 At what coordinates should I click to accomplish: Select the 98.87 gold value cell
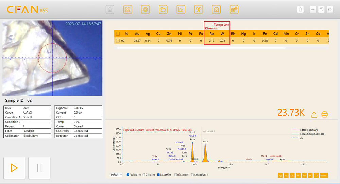click(137, 41)
